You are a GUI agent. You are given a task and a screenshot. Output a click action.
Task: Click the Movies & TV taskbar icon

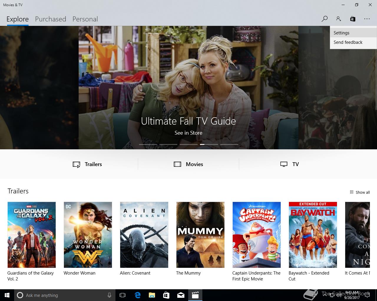195,295
